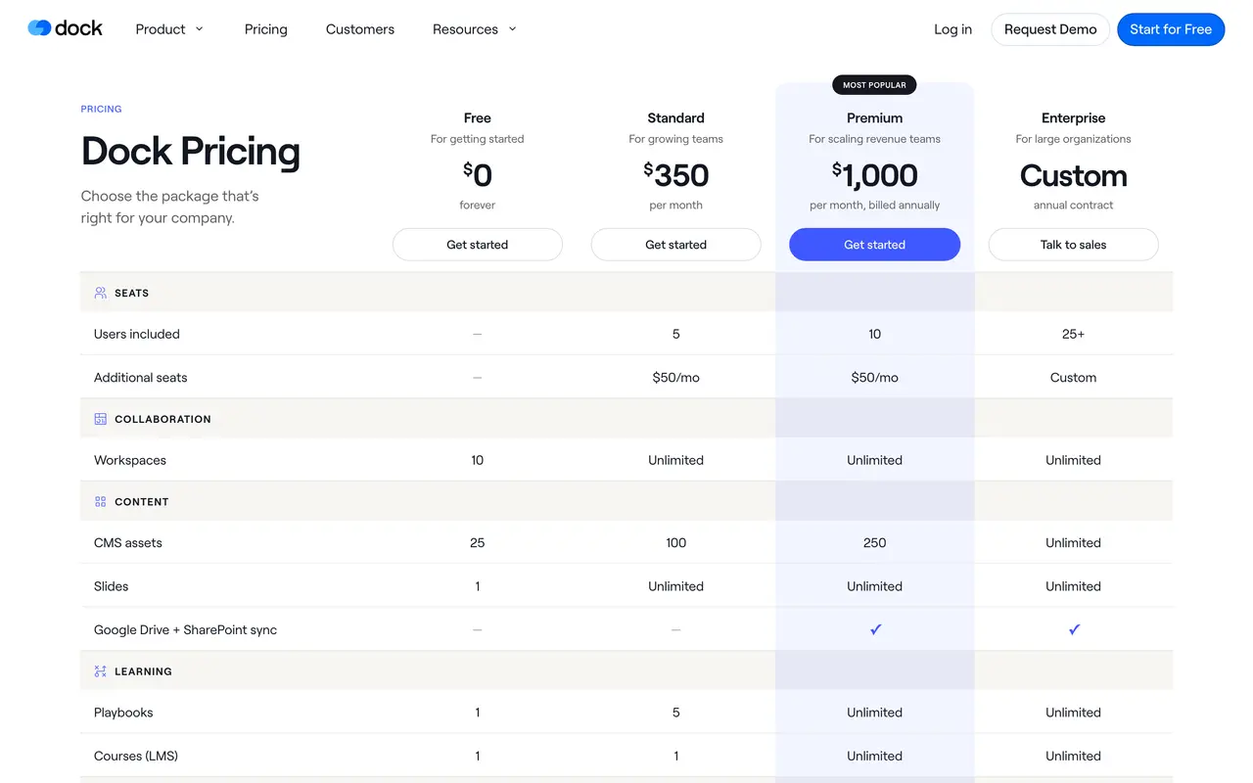1253x783 pixels.
Task: Click the SEATS section header text
Action: click(132, 293)
